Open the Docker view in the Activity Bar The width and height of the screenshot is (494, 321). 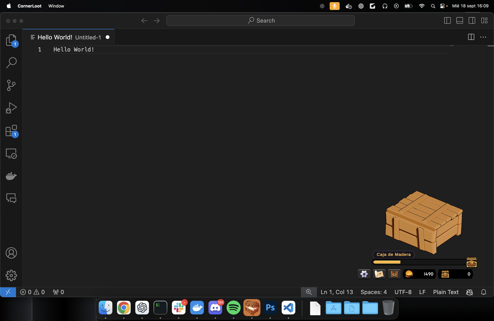pos(11,176)
